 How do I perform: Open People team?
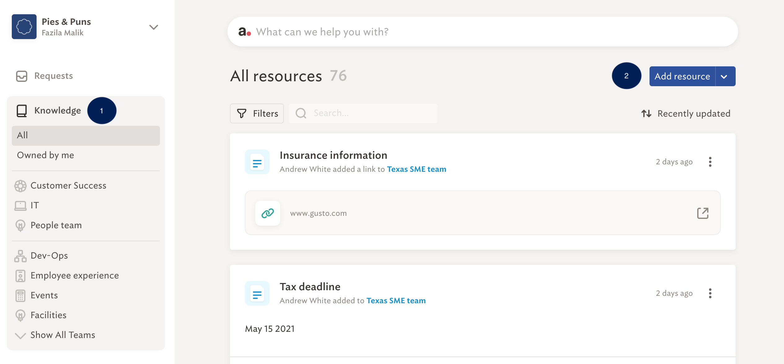pyautogui.click(x=56, y=225)
